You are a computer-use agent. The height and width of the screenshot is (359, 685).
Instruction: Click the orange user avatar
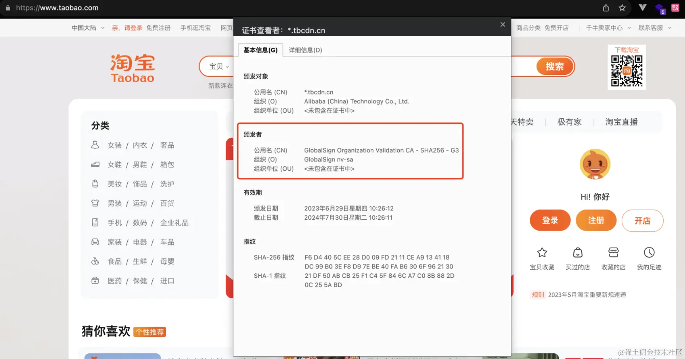click(595, 164)
